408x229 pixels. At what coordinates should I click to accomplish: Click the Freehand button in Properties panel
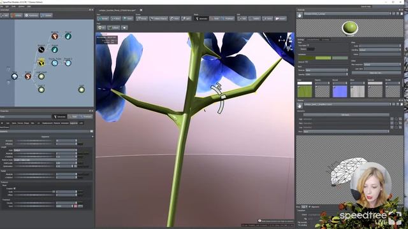86,116
